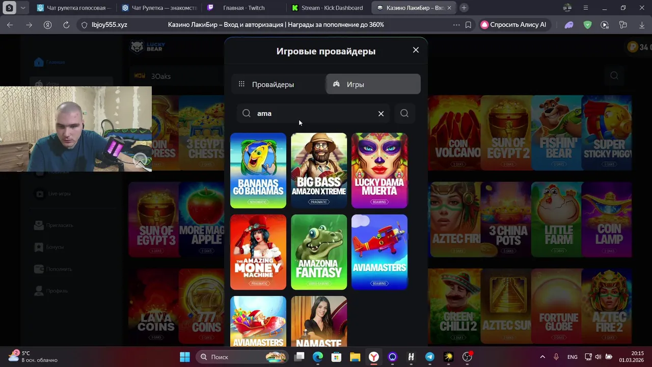Open a new browser tab
This screenshot has height=367, width=652.
click(464, 8)
